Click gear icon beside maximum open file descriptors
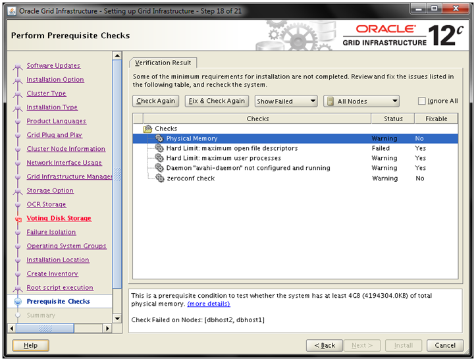476x361 pixels. (x=159, y=148)
